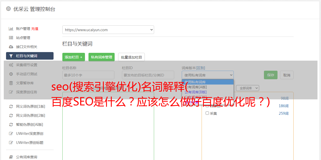Click the filter funnel icon for 栏目与关键词
The height and width of the screenshot is (160, 321).
coord(11,56)
